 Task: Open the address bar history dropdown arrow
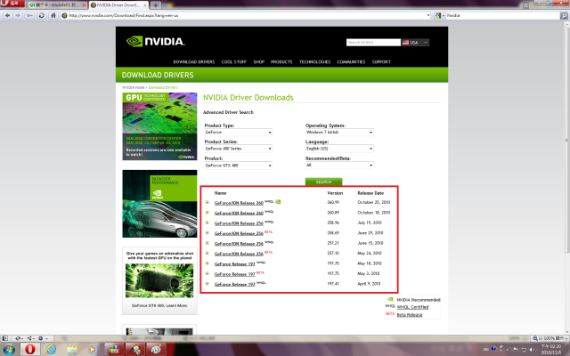(427, 16)
